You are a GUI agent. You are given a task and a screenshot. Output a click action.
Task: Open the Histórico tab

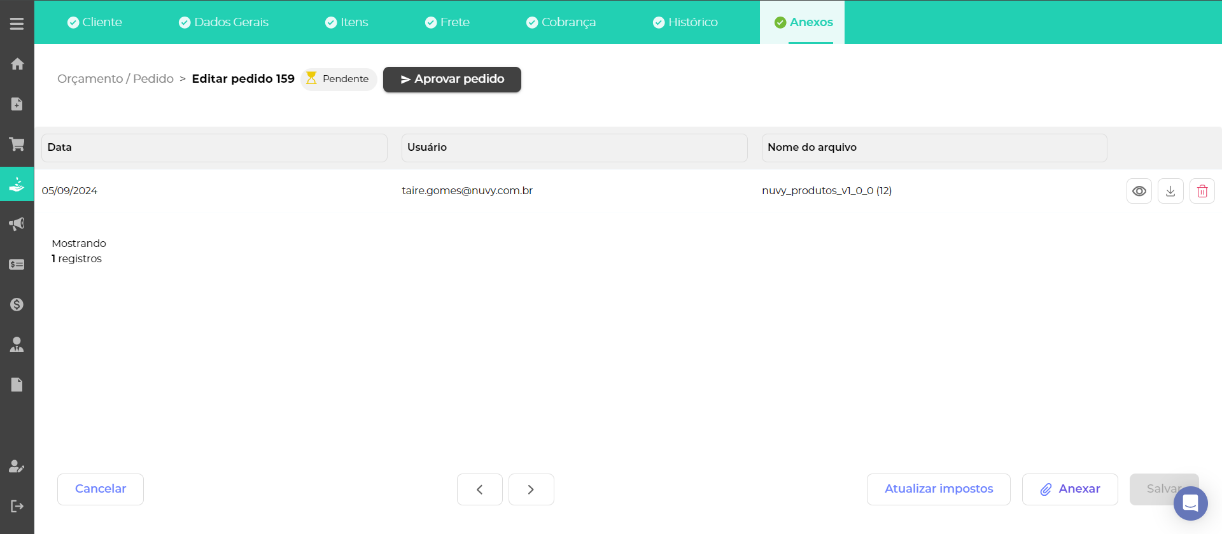685,22
